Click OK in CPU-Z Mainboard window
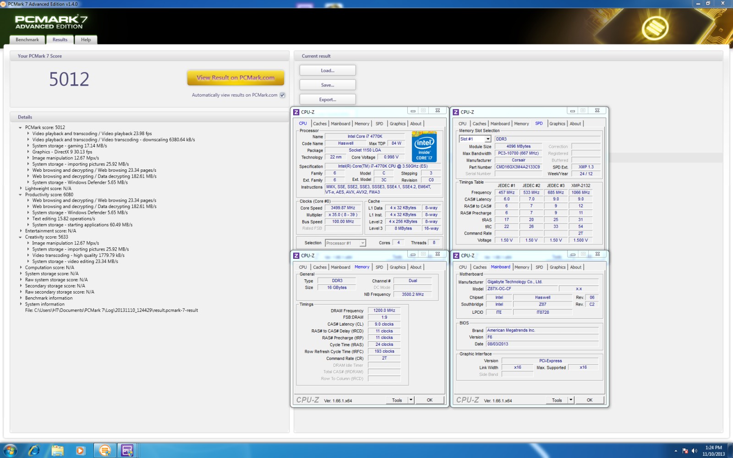 click(590, 400)
